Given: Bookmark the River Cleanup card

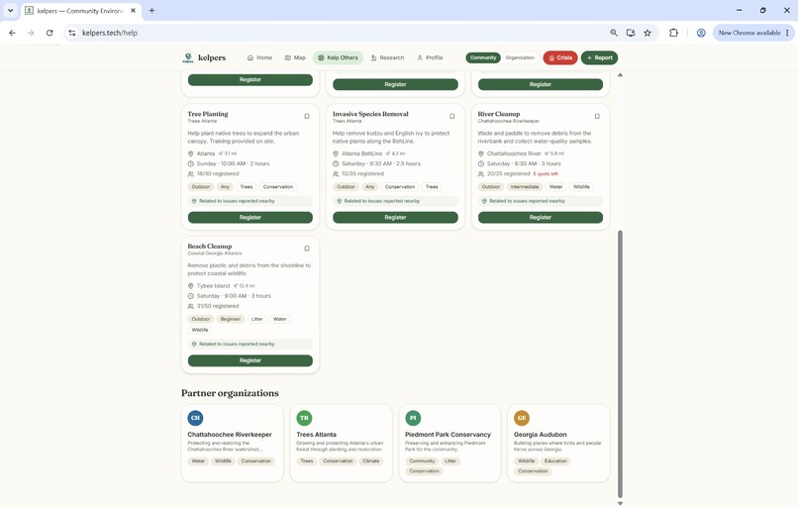Looking at the screenshot, I should tap(597, 117).
